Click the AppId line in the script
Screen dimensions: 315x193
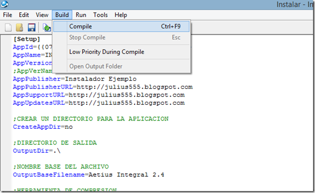pos(33,47)
